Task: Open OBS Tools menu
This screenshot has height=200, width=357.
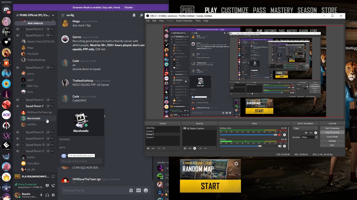Action: 198,21
